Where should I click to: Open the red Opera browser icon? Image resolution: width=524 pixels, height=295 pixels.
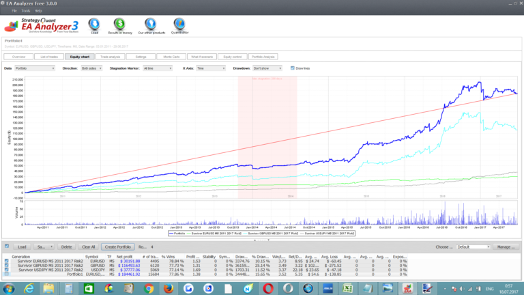(268, 288)
